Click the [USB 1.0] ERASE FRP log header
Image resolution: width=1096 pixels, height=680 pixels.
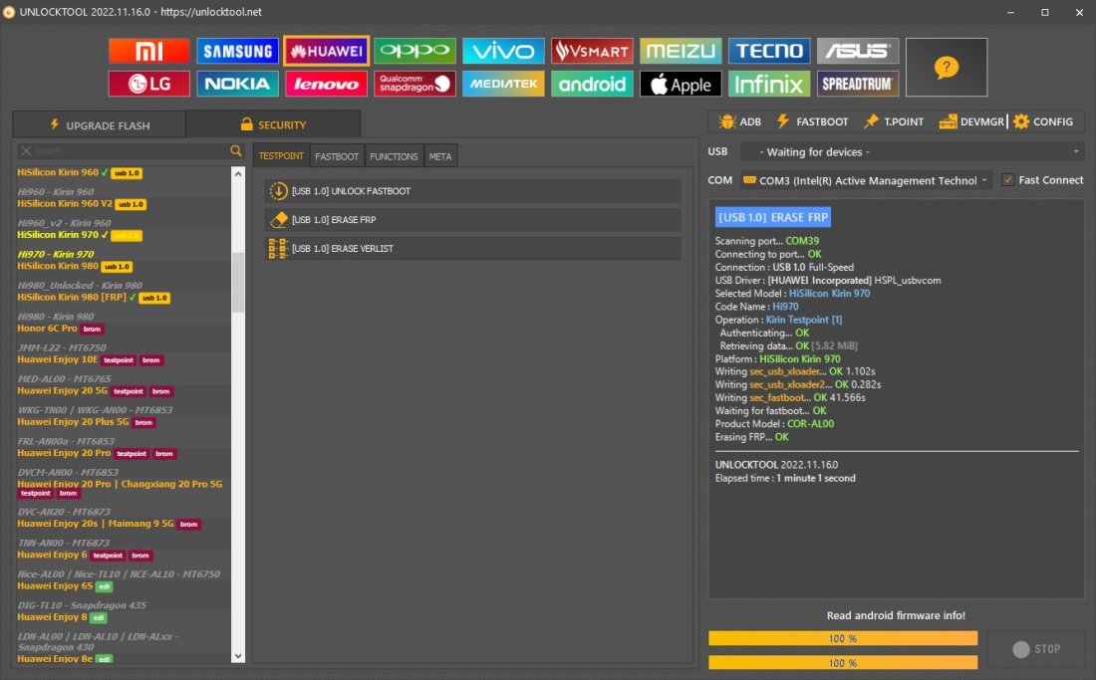[x=772, y=217]
